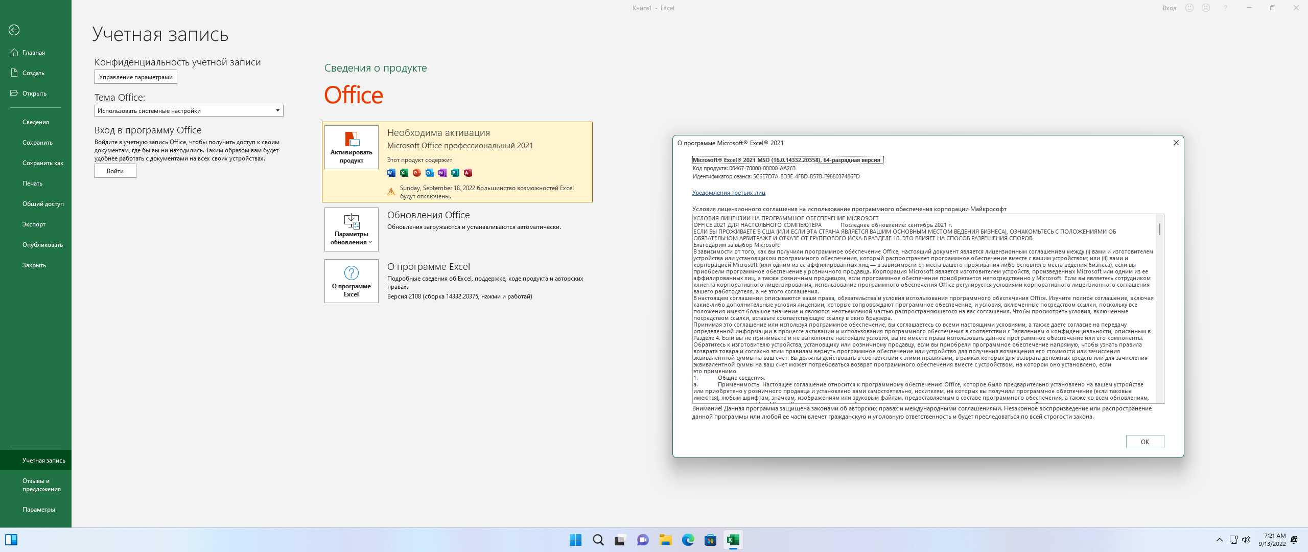Click the back arrow icon in sidebar
This screenshot has height=552, width=1308.
point(14,30)
